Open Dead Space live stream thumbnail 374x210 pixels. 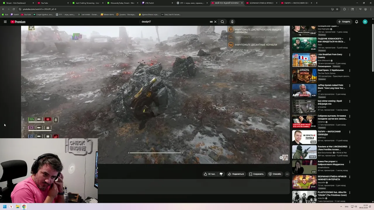(x=304, y=76)
